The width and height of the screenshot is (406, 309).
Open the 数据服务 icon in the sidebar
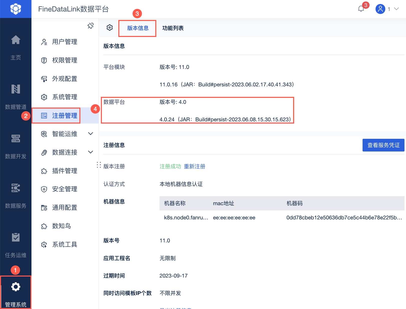pos(16,188)
